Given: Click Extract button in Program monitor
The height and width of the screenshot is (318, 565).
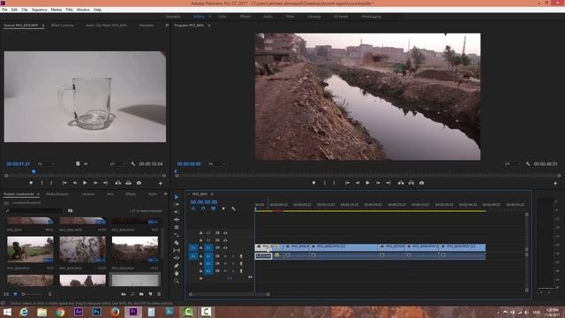Looking at the screenshot, I should coord(411,183).
